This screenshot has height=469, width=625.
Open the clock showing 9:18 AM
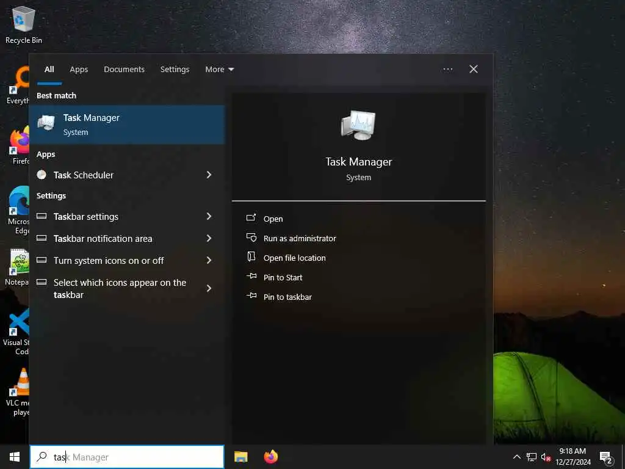click(573, 457)
